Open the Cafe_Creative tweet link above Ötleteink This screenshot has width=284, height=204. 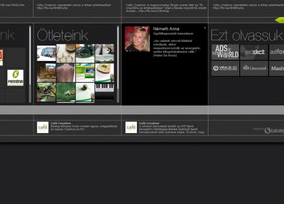click(x=52, y=8)
